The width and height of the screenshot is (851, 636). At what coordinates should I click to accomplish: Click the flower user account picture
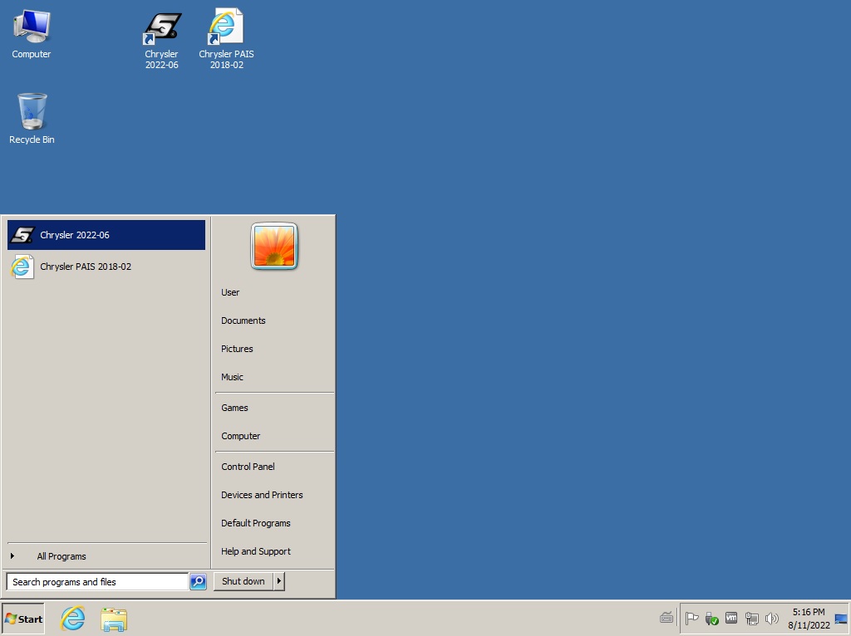pos(274,246)
